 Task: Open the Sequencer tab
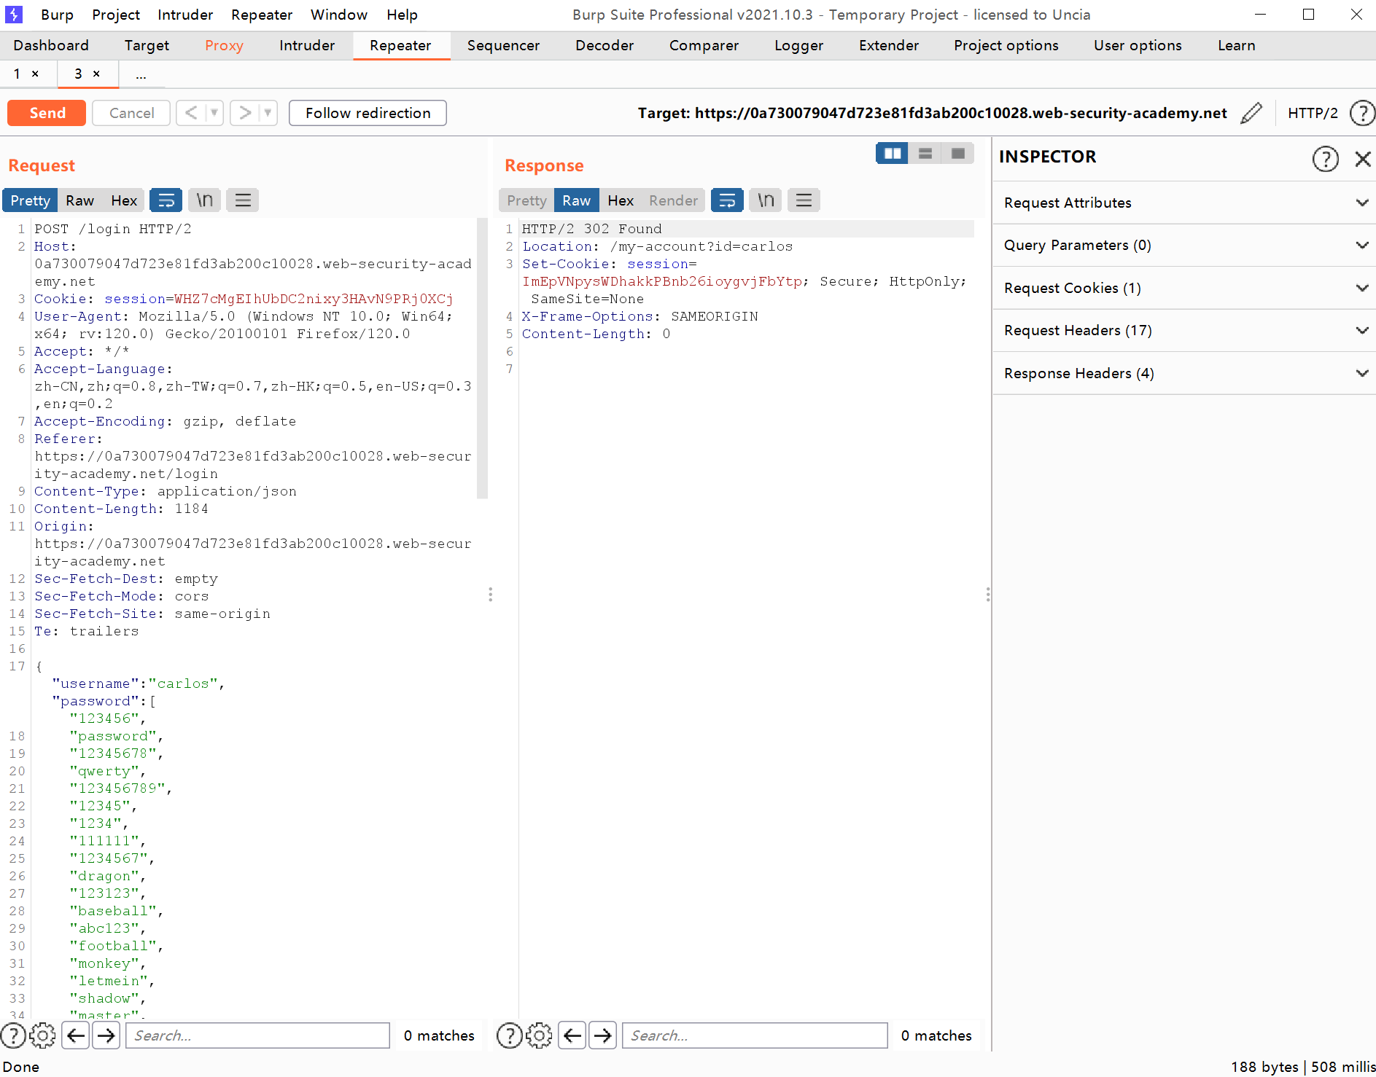tap(503, 45)
